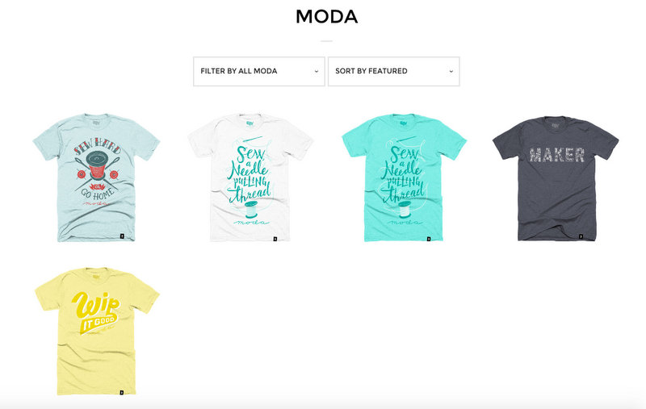Open the white Sew a Needle shirt
The height and width of the screenshot is (409, 646).
click(x=250, y=177)
